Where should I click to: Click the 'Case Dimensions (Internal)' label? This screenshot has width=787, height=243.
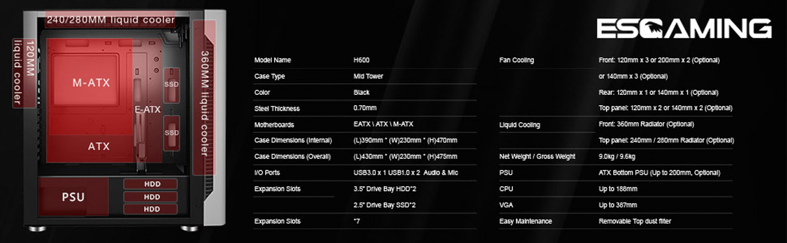coord(293,141)
